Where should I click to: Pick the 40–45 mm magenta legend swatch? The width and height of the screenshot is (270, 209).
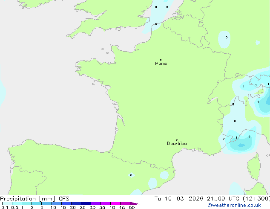tap(115, 203)
